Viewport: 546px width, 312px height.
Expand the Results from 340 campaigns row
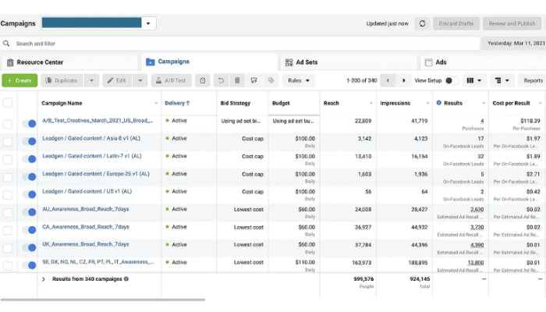pos(43,278)
